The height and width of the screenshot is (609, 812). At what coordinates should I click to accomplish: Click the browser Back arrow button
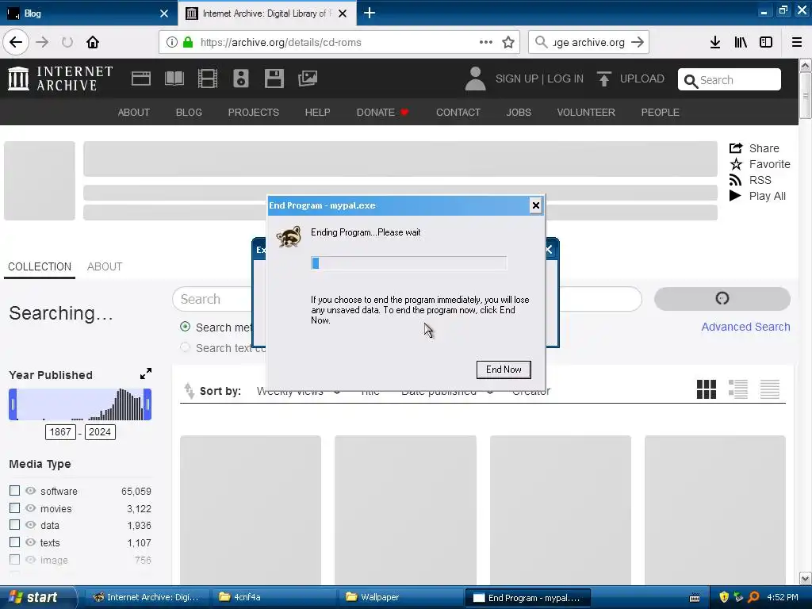click(16, 43)
